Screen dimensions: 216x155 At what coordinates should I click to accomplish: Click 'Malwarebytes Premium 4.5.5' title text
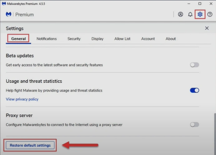[x=26, y=4]
